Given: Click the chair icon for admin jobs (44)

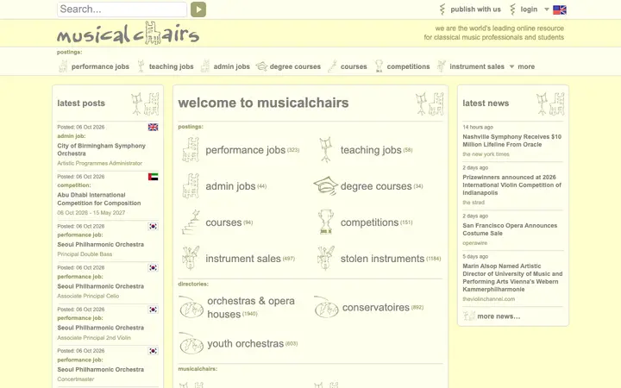Looking at the screenshot, I should click(191, 185).
